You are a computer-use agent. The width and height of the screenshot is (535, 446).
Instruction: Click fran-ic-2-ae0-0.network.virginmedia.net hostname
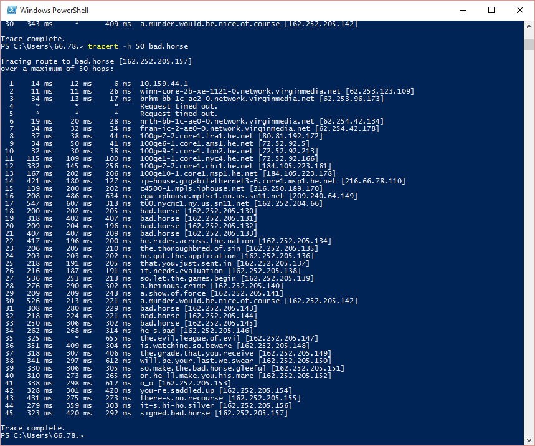pyautogui.click(x=225, y=129)
